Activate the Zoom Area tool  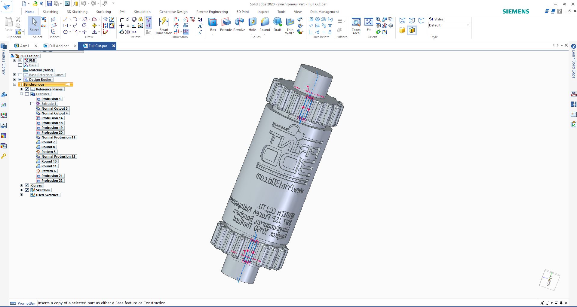(x=356, y=26)
